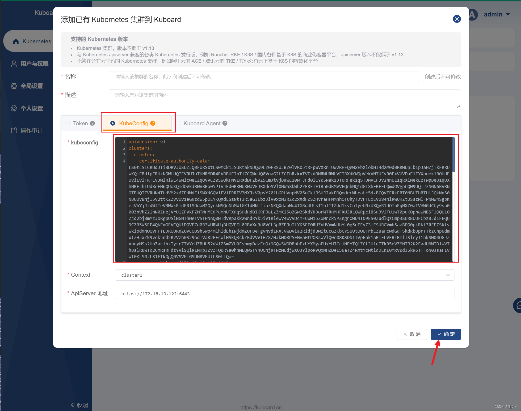Click the description textarea resize handle

coord(459,106)
